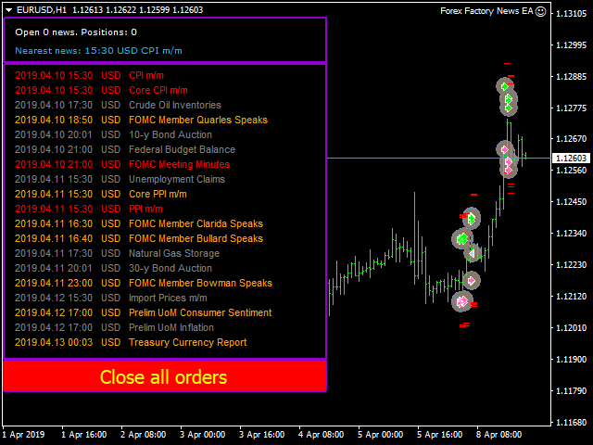
Task: Click the 3 Apr 16:00 time axis label
Action: (261, 435)
